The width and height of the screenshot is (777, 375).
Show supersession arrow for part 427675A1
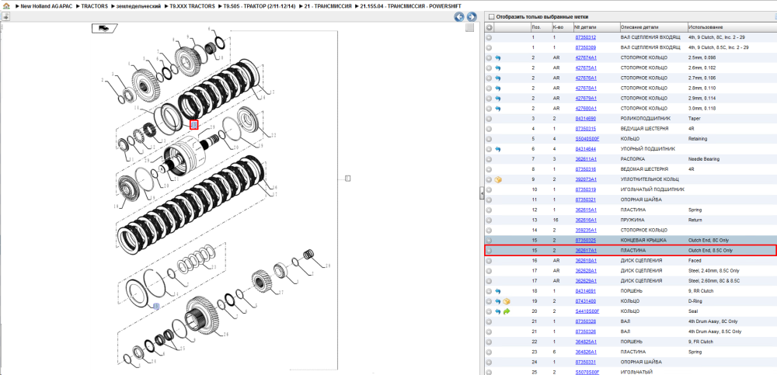[x=498, y=68]
